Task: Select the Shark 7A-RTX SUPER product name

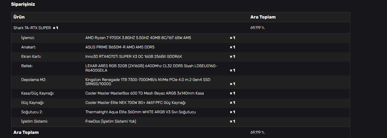Action: (x=32, y=28)
